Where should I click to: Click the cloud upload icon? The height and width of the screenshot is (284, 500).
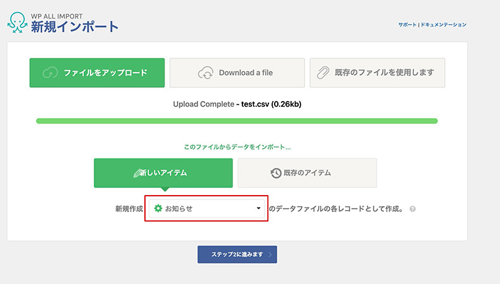click(50, 73)
